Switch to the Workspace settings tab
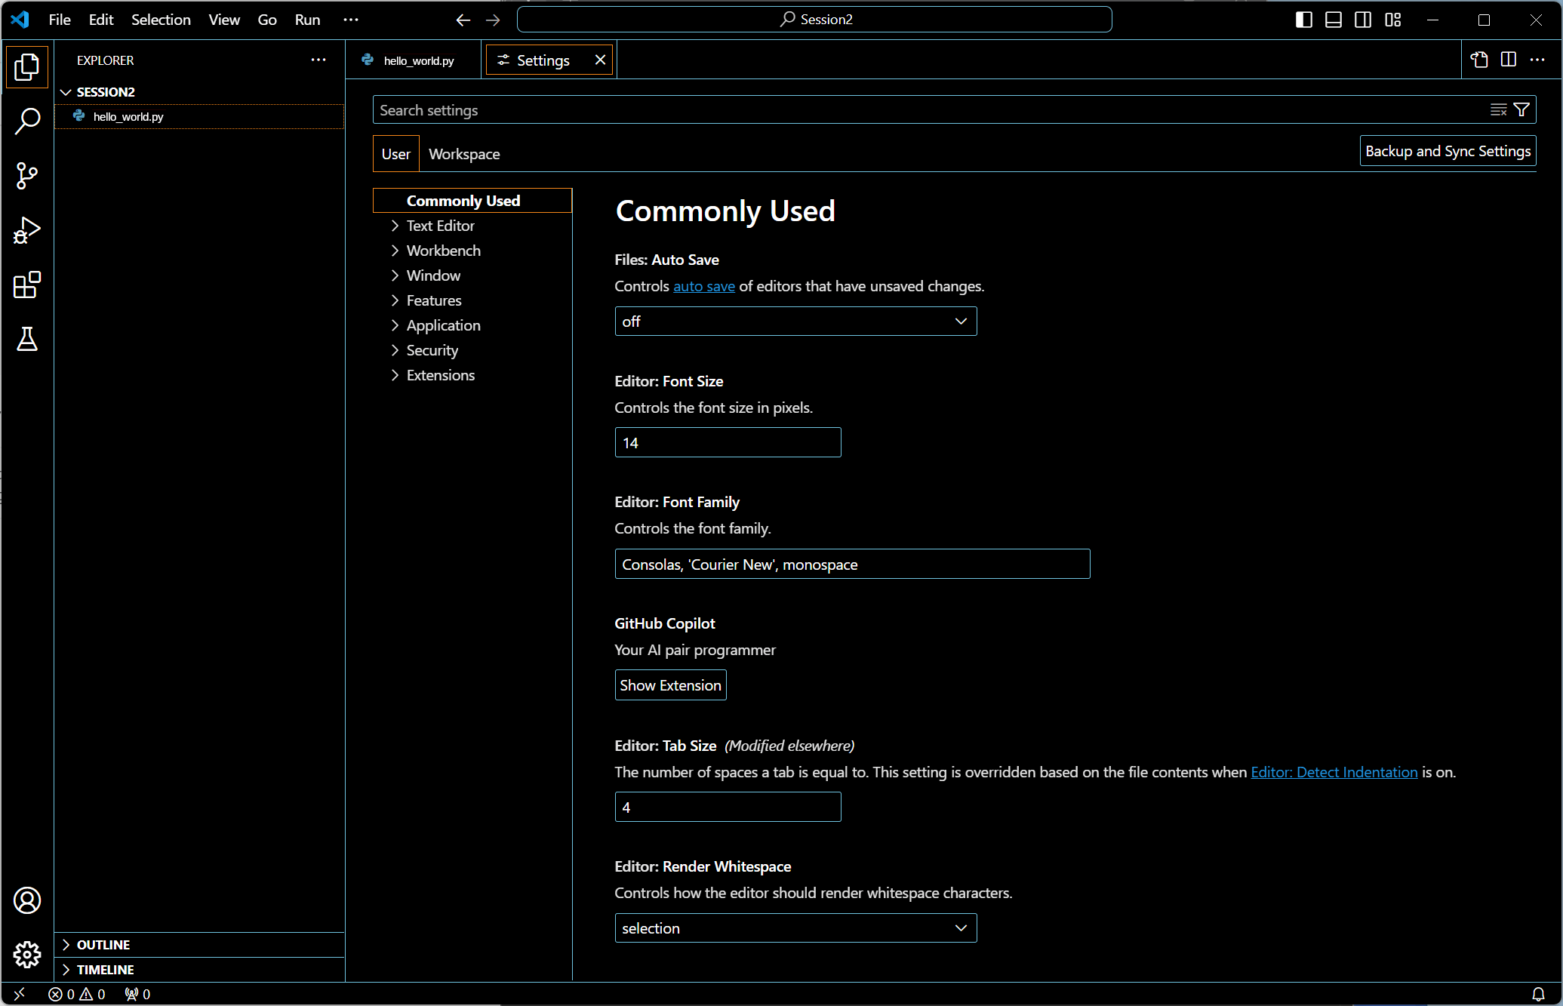Screen dimensions: 1563x1006 [x=464, y=154]
